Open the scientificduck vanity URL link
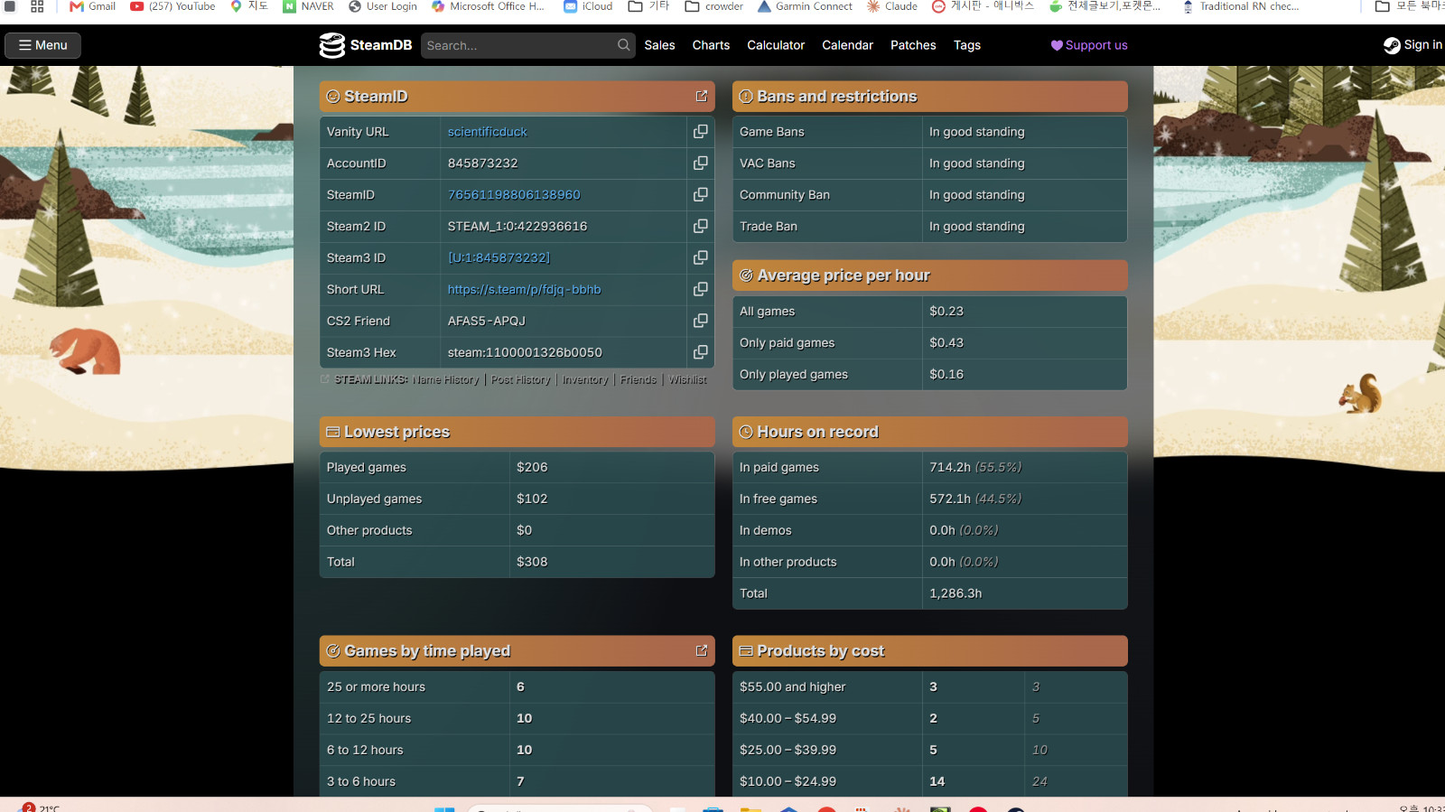This screenshot has width=1445, height=812. pos(488,132)
